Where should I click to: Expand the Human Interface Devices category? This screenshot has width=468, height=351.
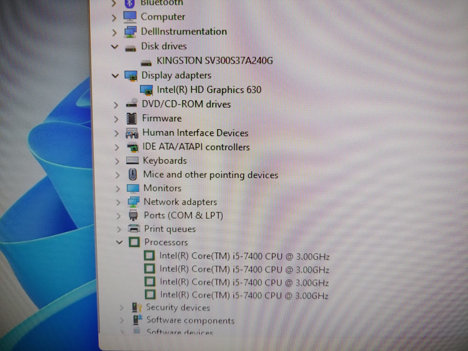[x=117, y=133]
